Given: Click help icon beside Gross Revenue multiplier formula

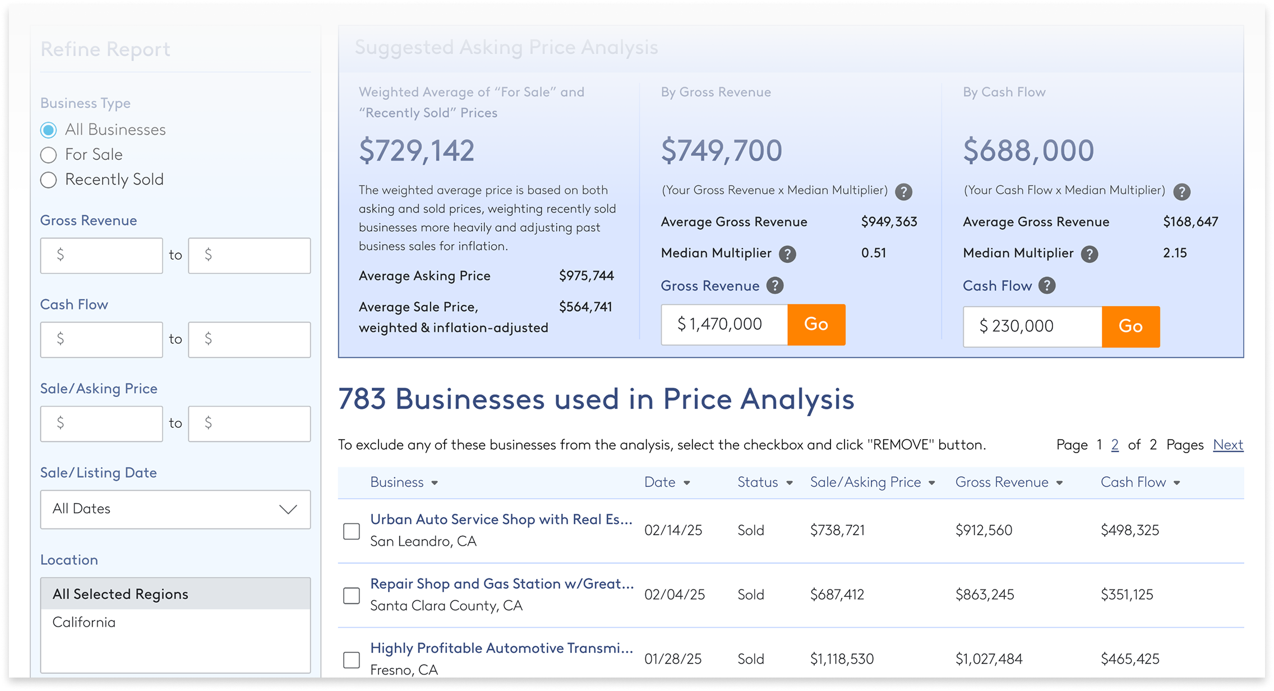Looking at the screenshot, I should point(903,192).
